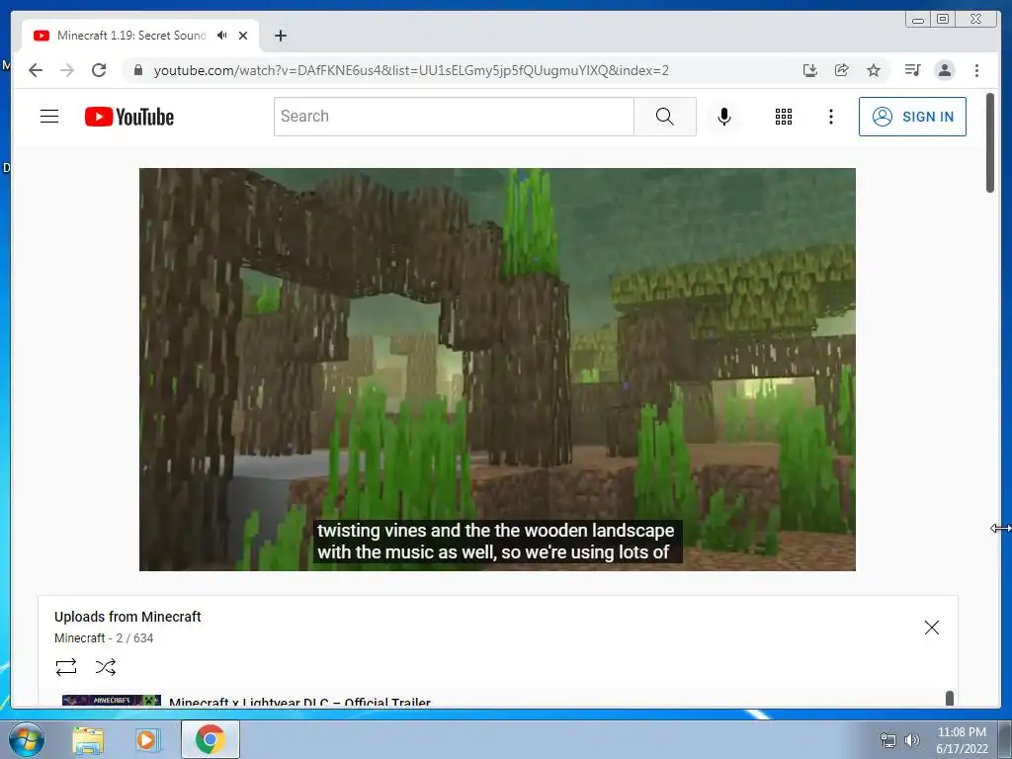Open Uploads from Minecraft playlist title

pyautogui.click(x=127, y=617)
